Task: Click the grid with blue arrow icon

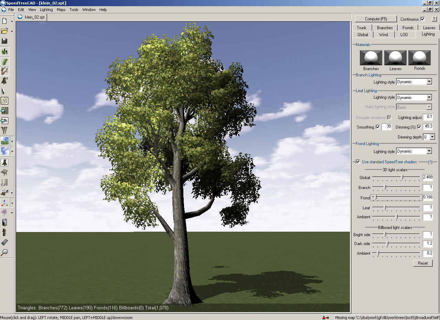Action: [x=4, y=111]
